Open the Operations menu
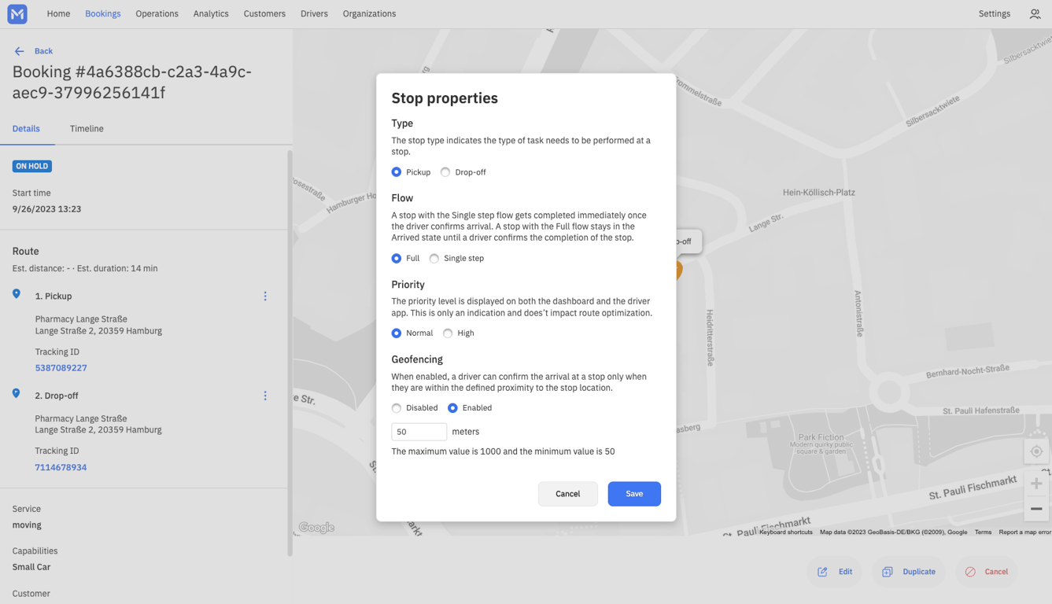 pos(157,14)
